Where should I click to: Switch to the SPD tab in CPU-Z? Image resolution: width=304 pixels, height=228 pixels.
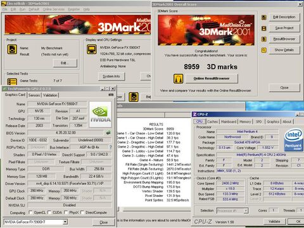pos(259,122)
